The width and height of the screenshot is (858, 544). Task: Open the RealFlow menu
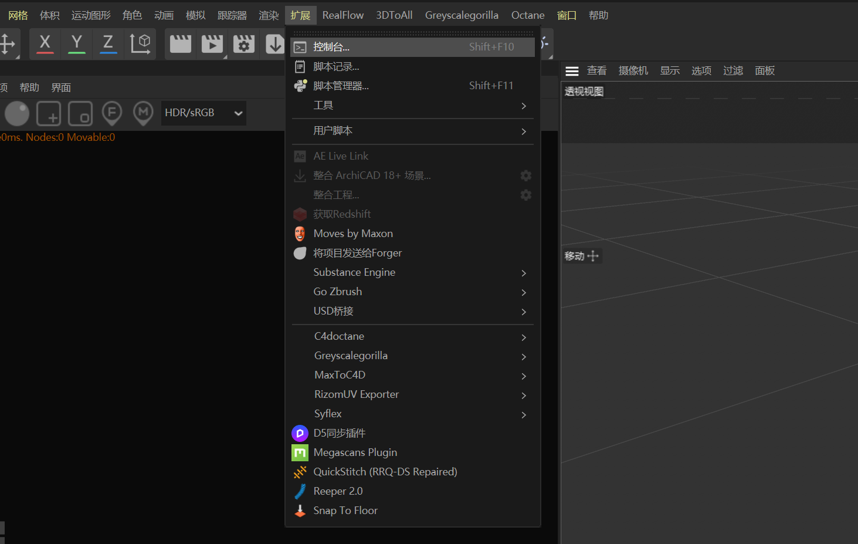(343, 15)
